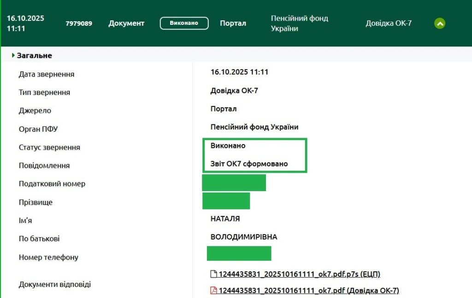
Task: Click the header date 16.10.2025 11:11
Action: click(25, 23)
